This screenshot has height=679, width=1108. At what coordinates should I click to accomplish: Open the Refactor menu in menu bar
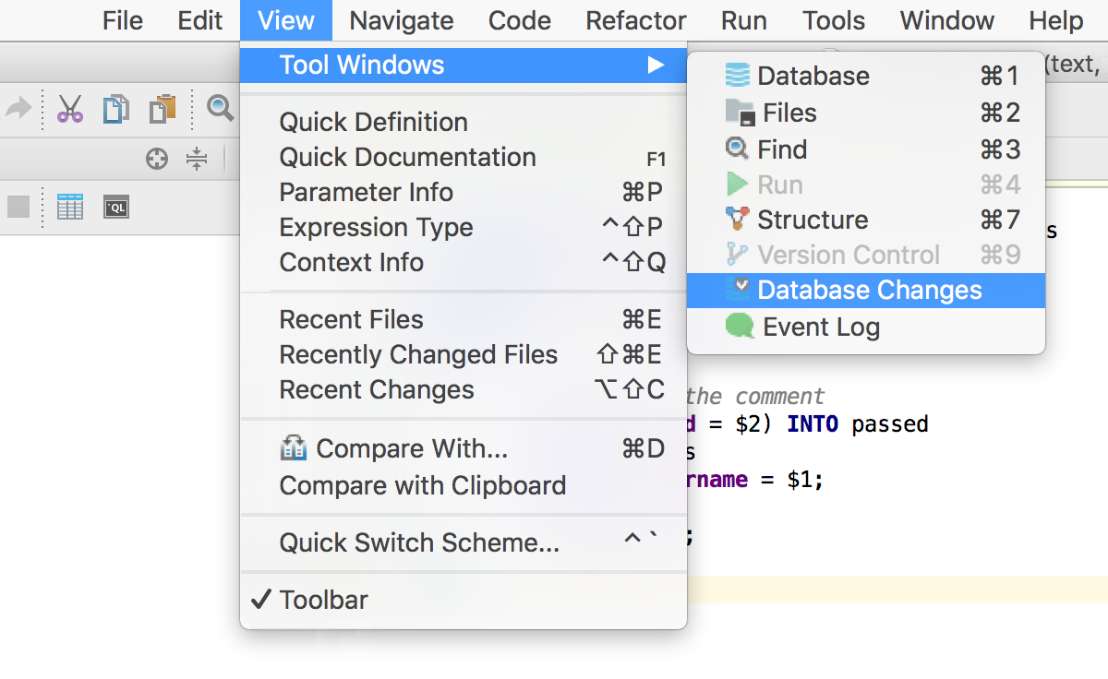[x=636, y=20]
